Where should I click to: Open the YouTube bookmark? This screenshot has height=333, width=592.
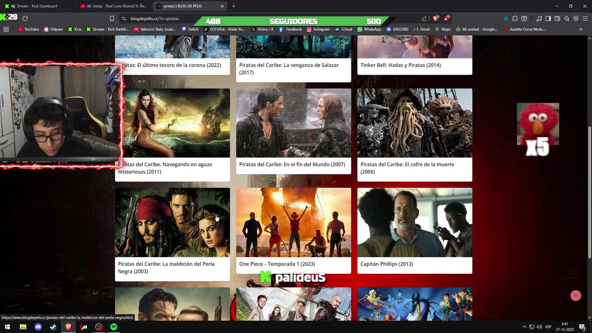point(28,29)
